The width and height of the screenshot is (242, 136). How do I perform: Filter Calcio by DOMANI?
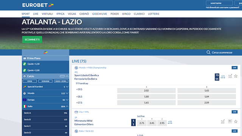click(x=45, y=81)
